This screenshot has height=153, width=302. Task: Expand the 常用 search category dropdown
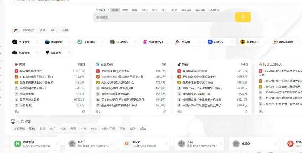(100, 10)
